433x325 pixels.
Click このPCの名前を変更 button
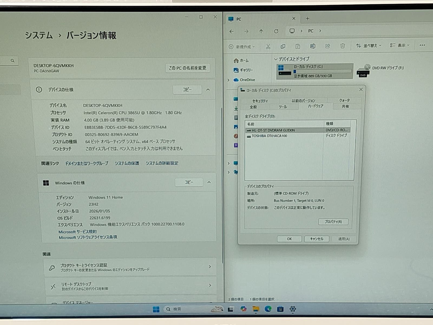point(188,68)
